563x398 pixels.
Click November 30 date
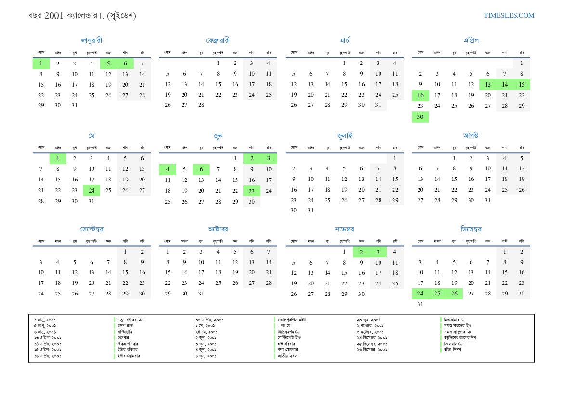pyautogui.click(x=361, y=294)
